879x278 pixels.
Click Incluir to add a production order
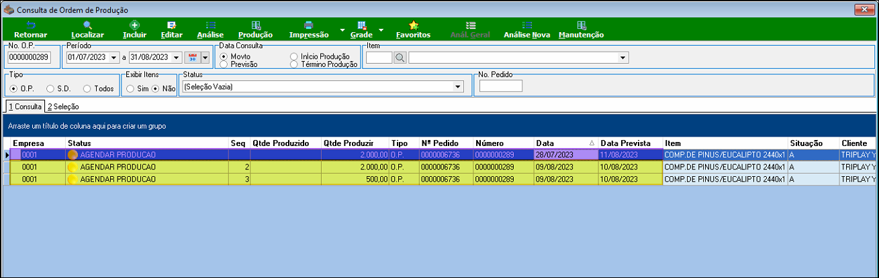point(135,29)
